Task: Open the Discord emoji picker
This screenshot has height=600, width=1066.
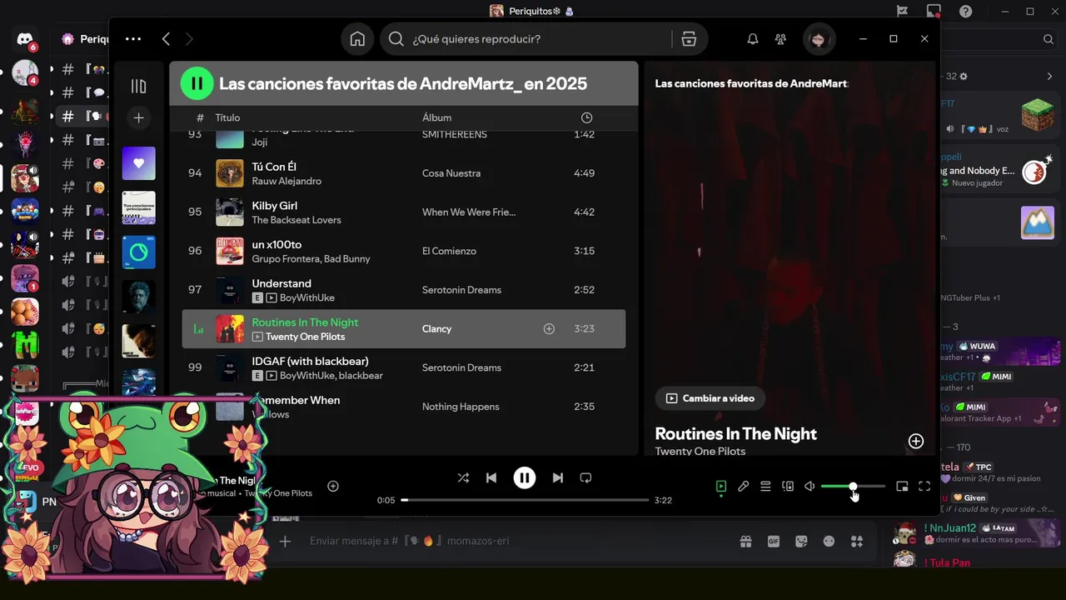Action: pos(829,541)
